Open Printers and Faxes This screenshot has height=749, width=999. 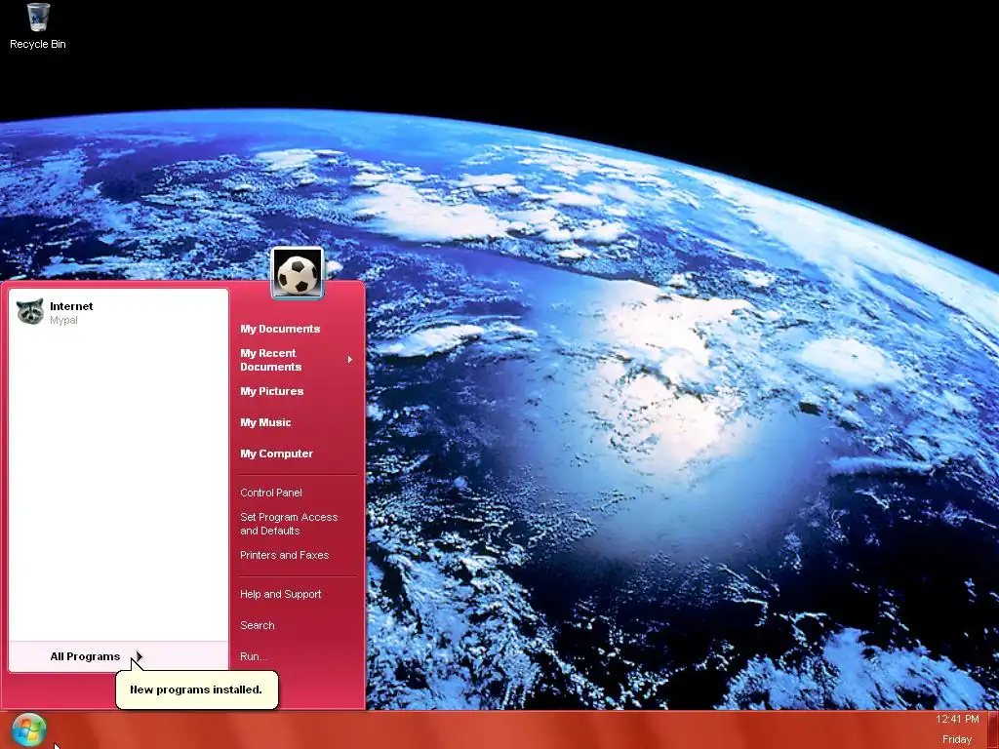(284, 555)
